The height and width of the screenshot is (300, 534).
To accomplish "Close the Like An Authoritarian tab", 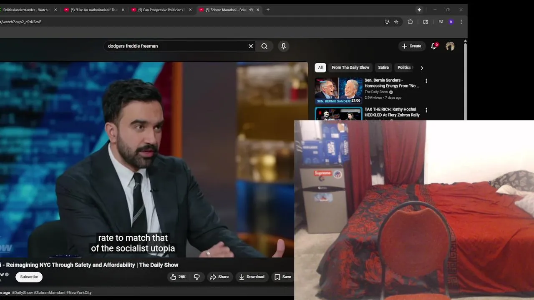I will (x=123, y=10).
